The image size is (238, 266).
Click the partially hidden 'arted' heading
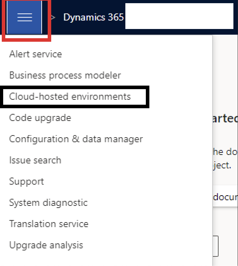tap(225, 119)
